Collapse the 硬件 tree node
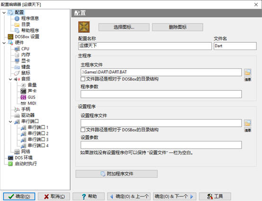 (x=4, y=43)
